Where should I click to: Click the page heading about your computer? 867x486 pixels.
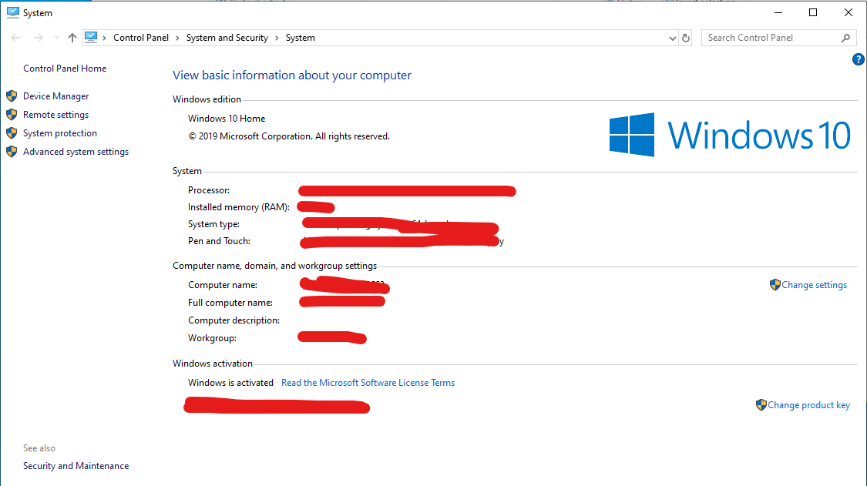pyautogui.click(x=292, y=75)
